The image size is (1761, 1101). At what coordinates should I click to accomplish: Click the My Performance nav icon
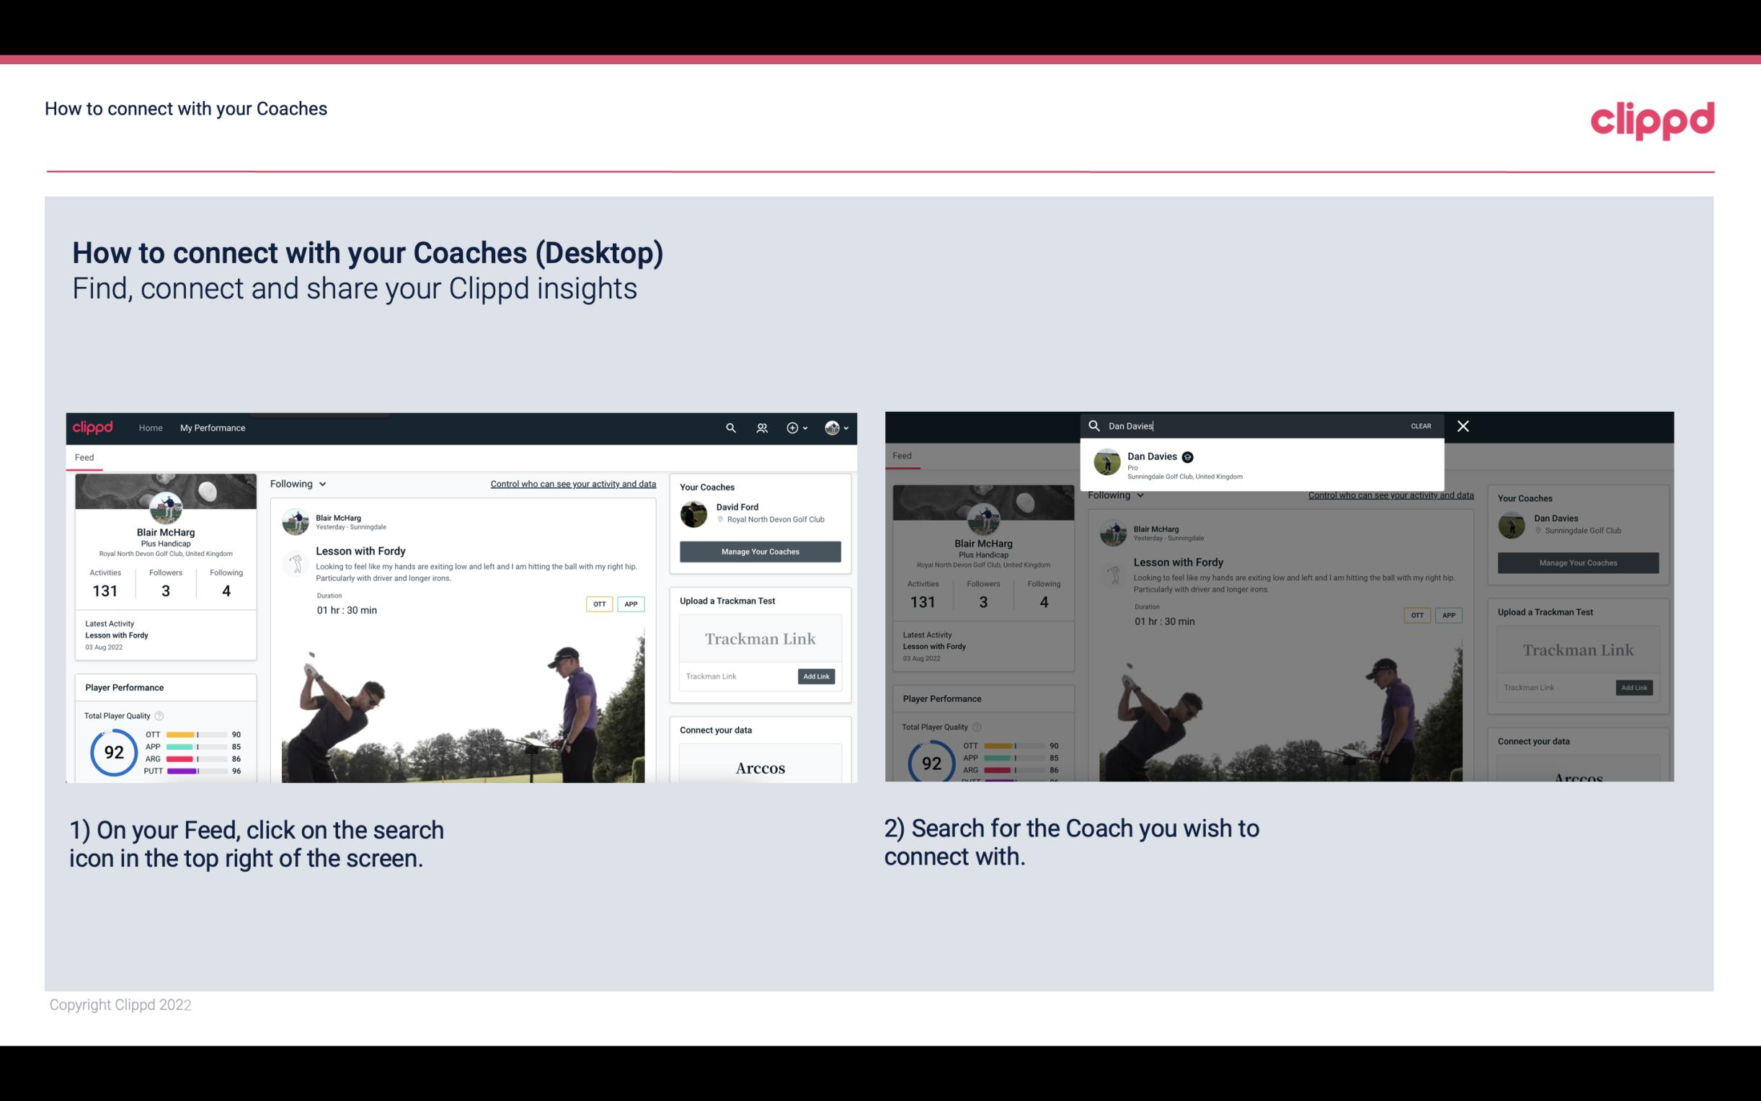tap(213, 428)
